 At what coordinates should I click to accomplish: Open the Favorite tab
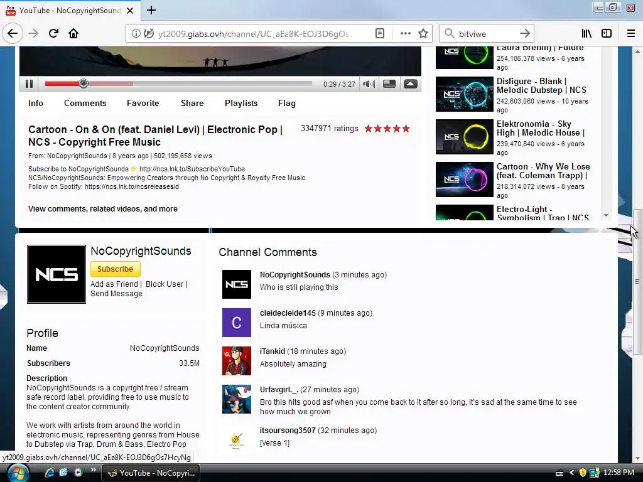click(x=143, y=104)
